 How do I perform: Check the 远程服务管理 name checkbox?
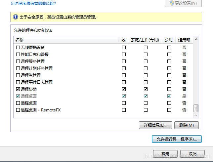(18, 61)
